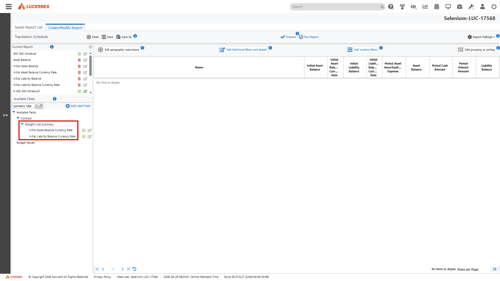This screenshot has height=281, width=500.
Task: Collapse the Available Fields tree node
Action: pos(14,112)
